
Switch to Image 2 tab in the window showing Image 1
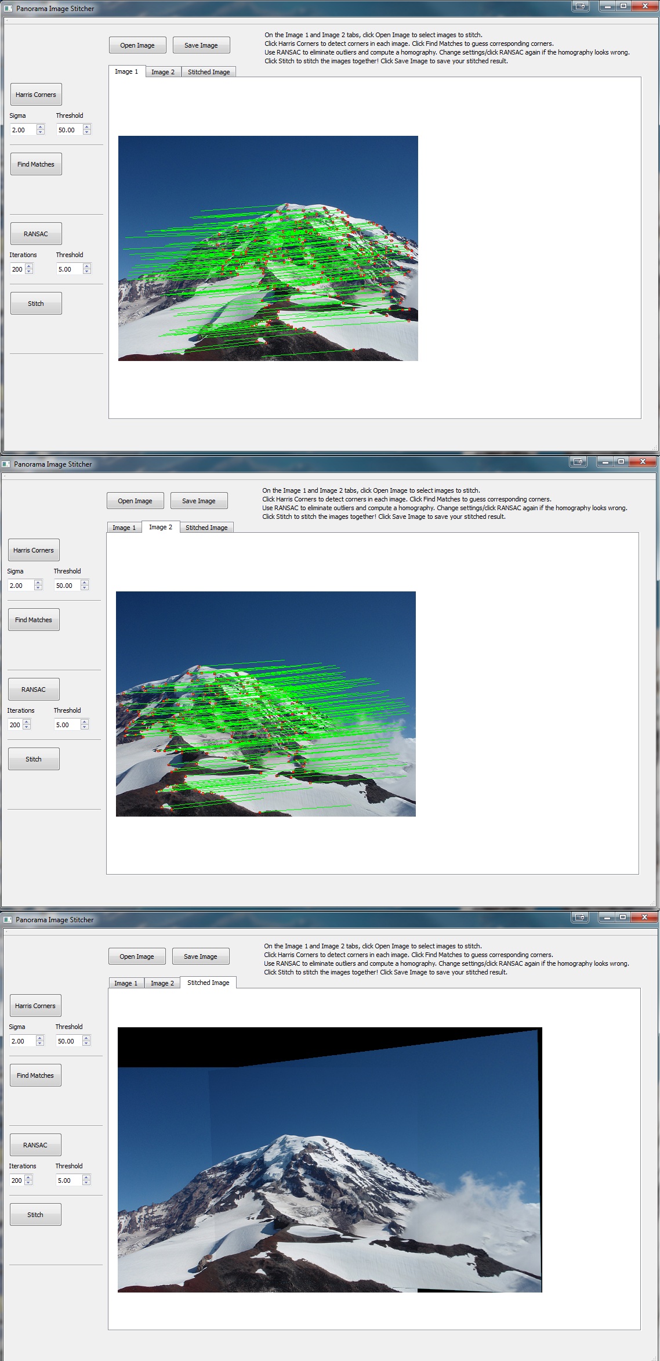point(163,72)
